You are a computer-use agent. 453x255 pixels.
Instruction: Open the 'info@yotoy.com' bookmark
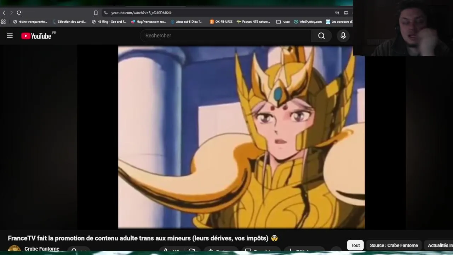coord(308,22)
